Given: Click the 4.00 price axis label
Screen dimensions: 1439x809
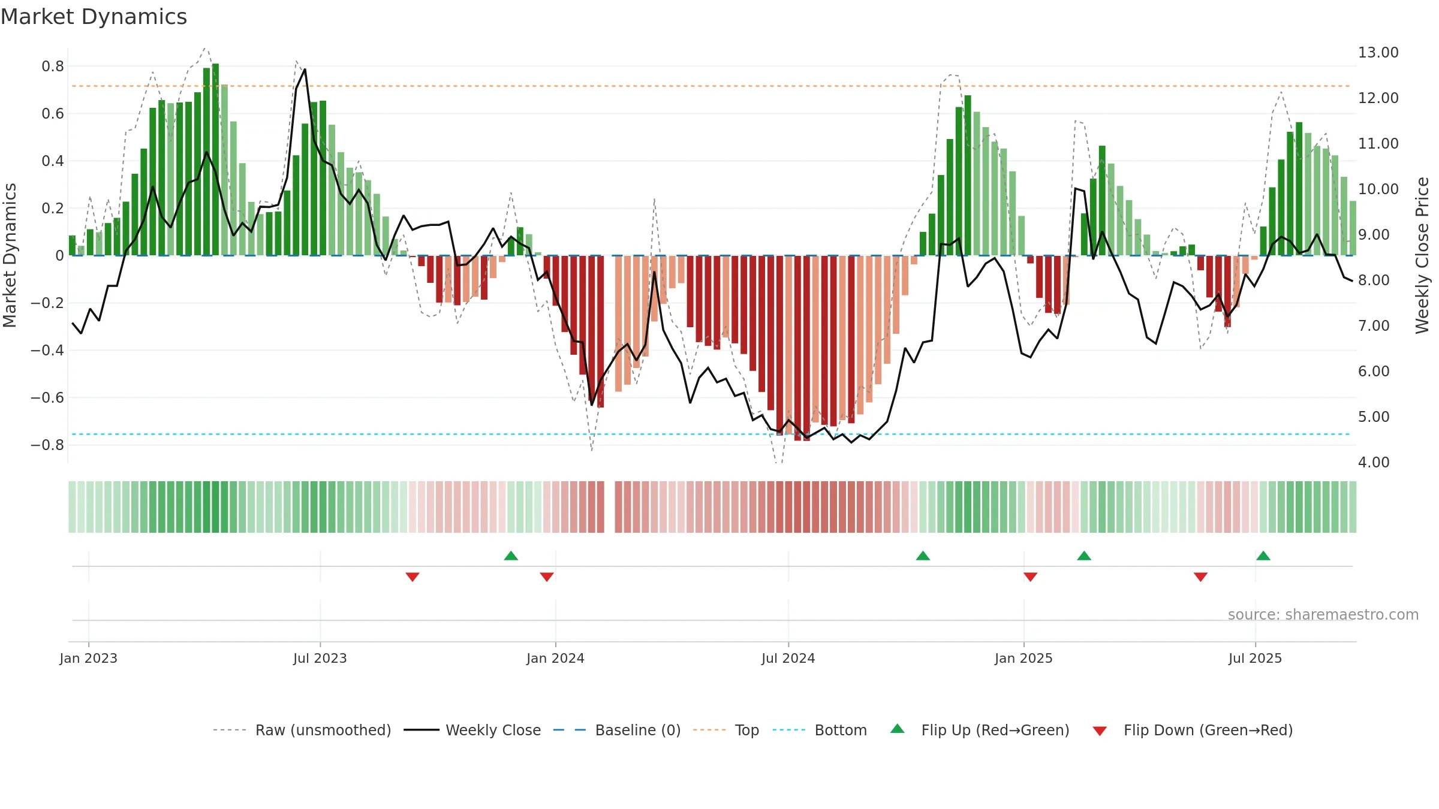Looking at the screenshot, I should click(x=1374, y=463).
